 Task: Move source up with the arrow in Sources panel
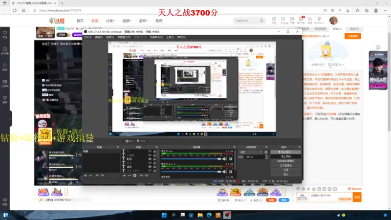pyautogui.click(x=141, y=176)
